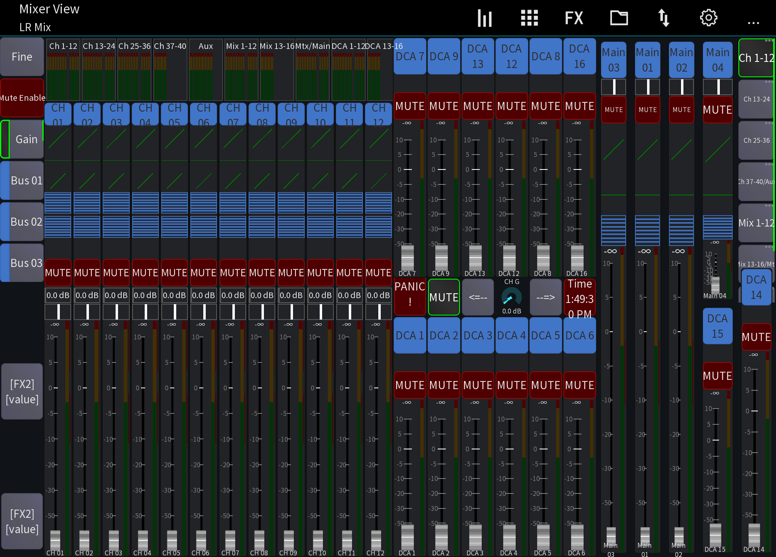Open the settings gear
Screen dimensions: 776x557
coord(709,18)
